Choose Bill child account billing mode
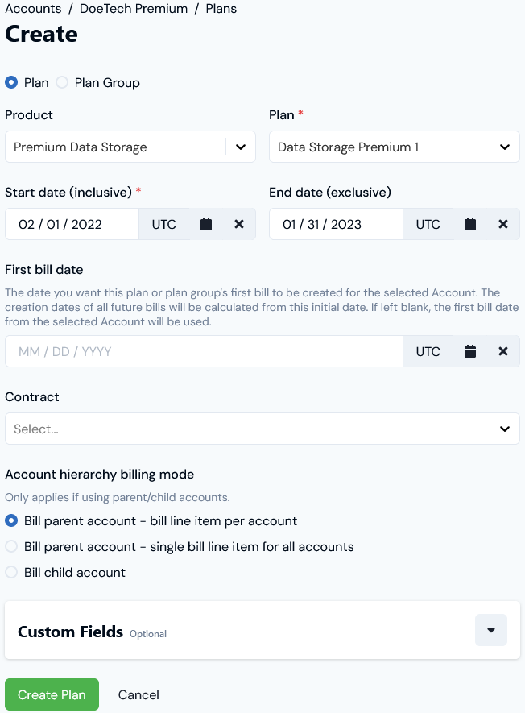The height and width of the screenshot is (713, 525). point(10,572)
